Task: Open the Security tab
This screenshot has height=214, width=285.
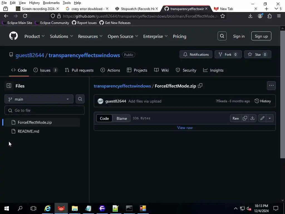Action: (x=186, y=70)
